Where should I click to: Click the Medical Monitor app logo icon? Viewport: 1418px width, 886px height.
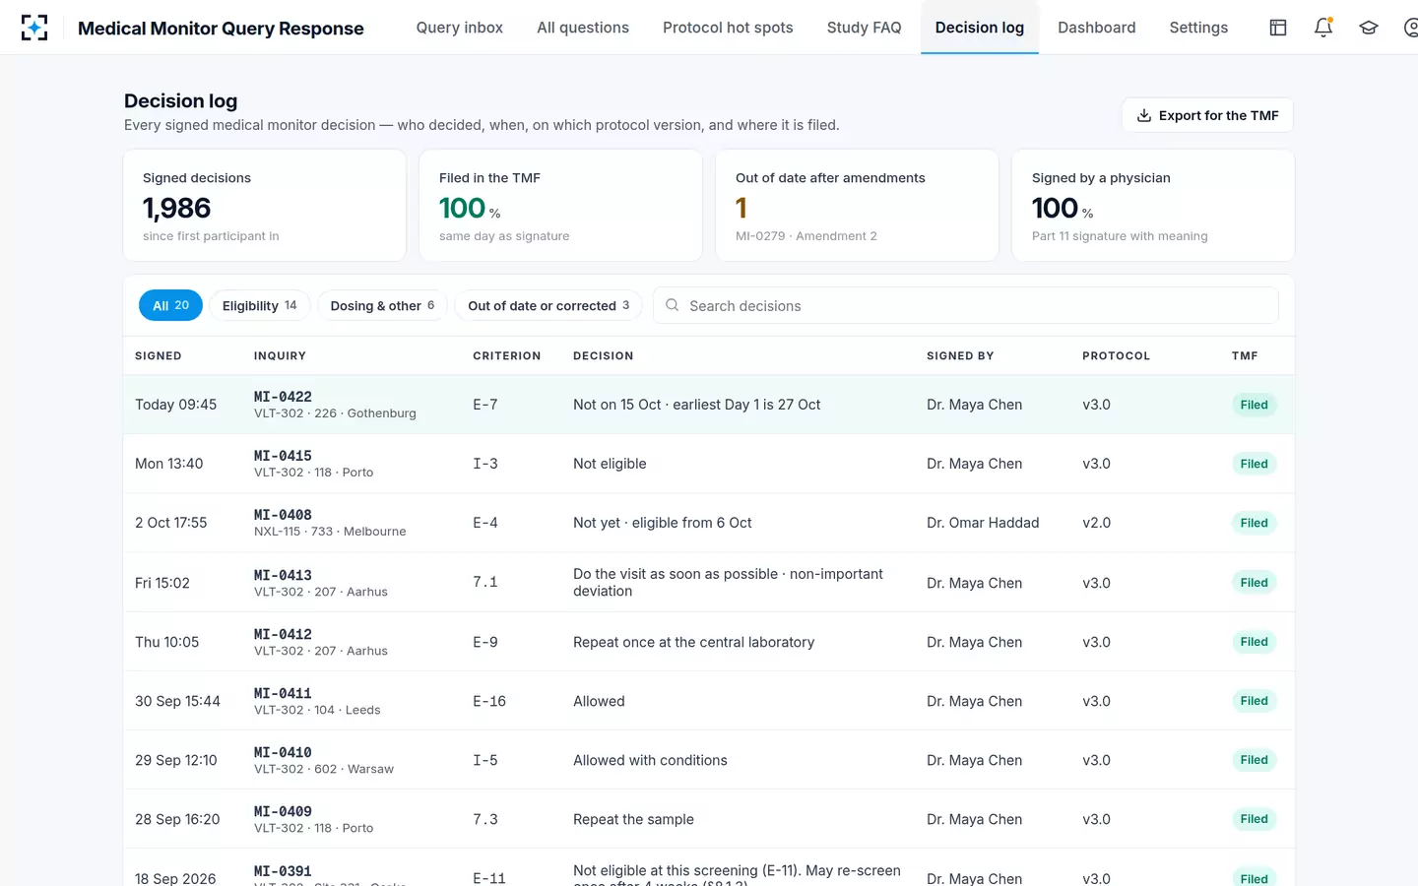coord(34,28)
